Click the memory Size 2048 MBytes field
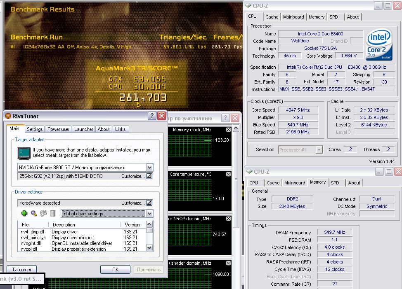Screen dimensions: 402x289 pos(292,206)
